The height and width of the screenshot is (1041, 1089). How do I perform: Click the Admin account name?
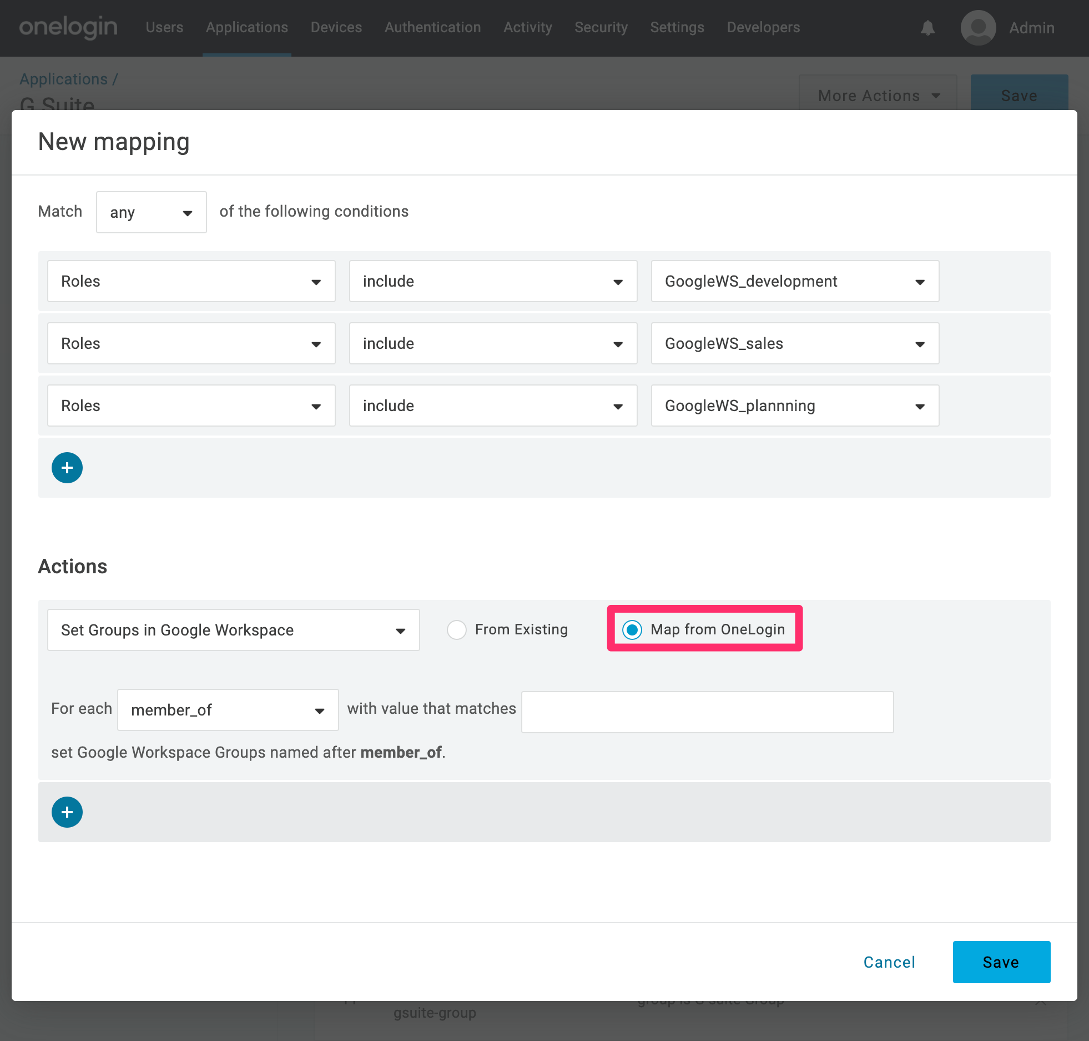pyautogui.click(x=1032, y=28)
